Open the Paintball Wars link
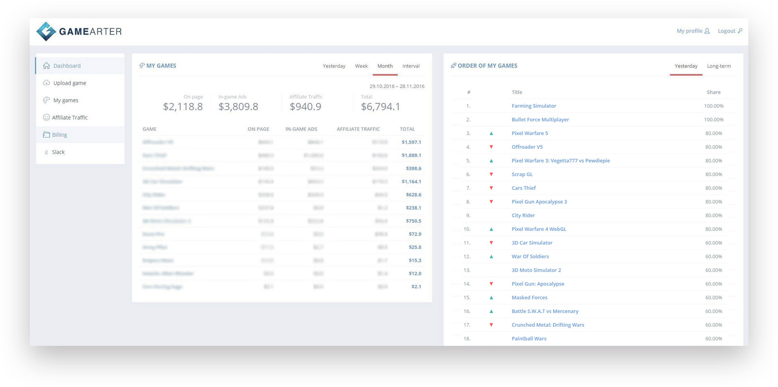Screen dimensions: 778x387 pos(529,339)
